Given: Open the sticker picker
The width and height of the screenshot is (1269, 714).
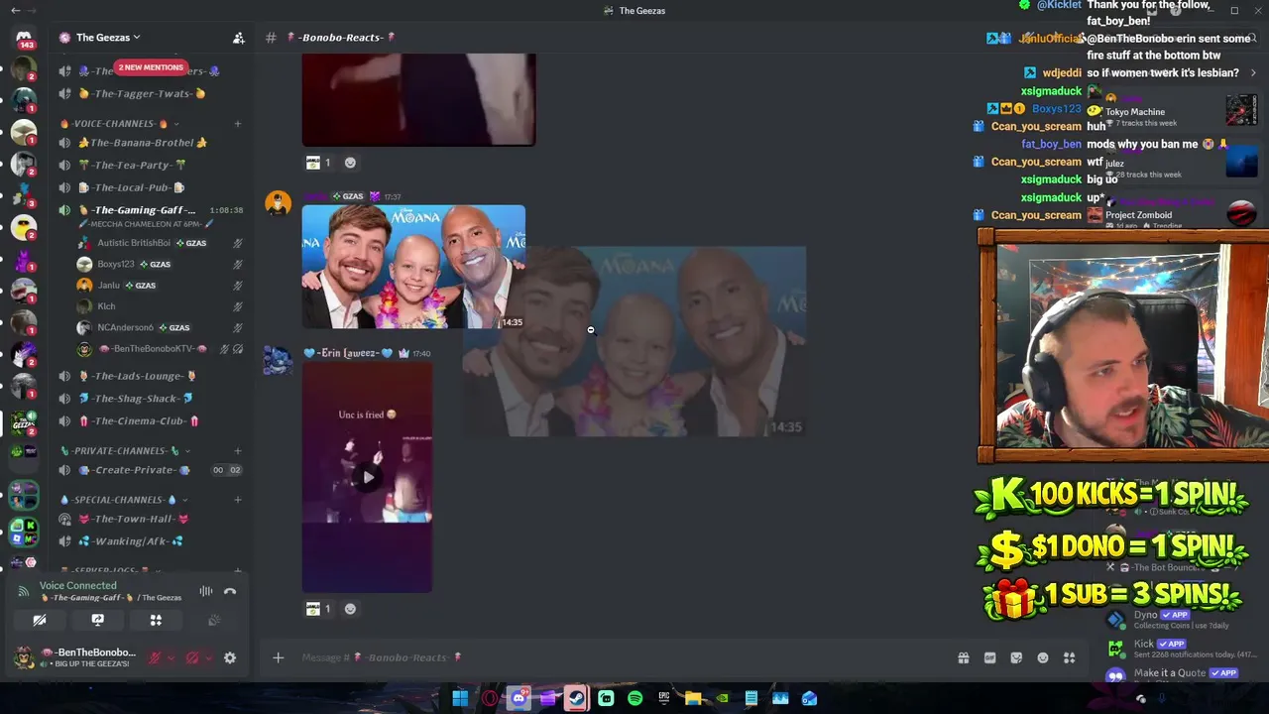Looking at the screenshot, I should (x=1016, y=657).
